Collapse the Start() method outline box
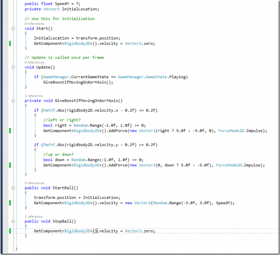 [13, 29]
